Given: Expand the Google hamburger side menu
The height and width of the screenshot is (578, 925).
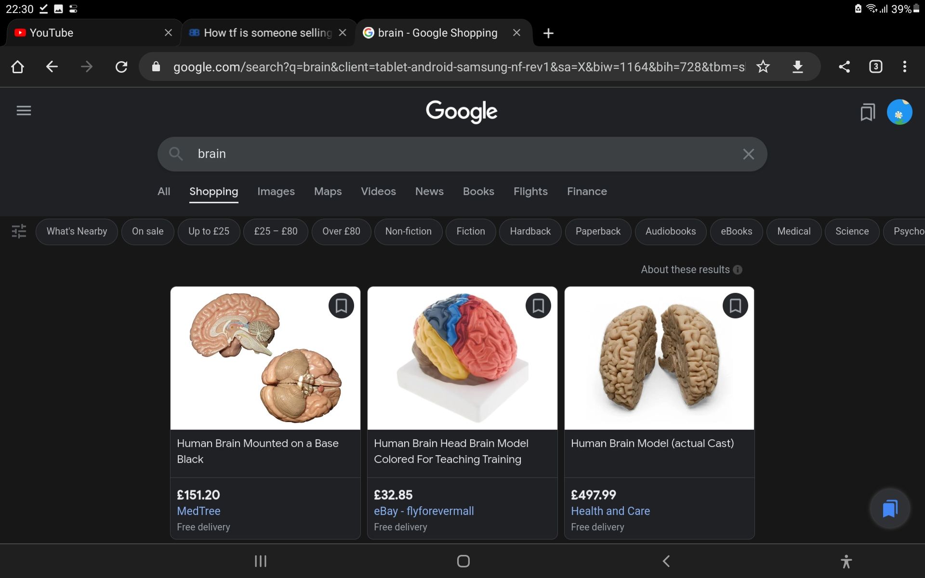Looking at the screenshot, I should pos(24,111).
